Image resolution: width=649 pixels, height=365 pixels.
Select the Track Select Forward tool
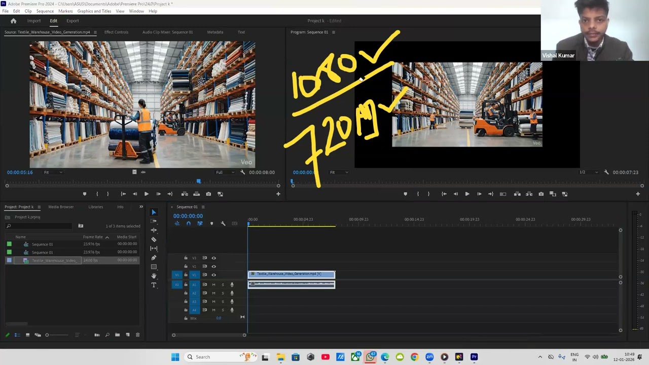[154, 221]
